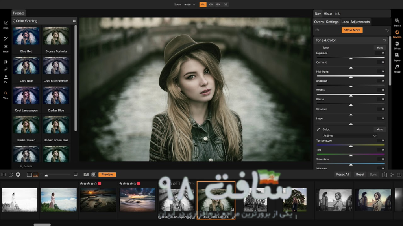This screenshot has width=403, height=226.
Task: Open the preferences gear icon
Action: click(18, 175)
